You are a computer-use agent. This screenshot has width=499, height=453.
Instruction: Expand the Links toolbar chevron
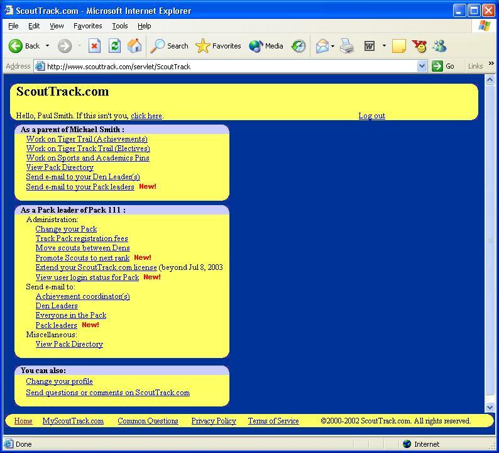tap(491, 64)
